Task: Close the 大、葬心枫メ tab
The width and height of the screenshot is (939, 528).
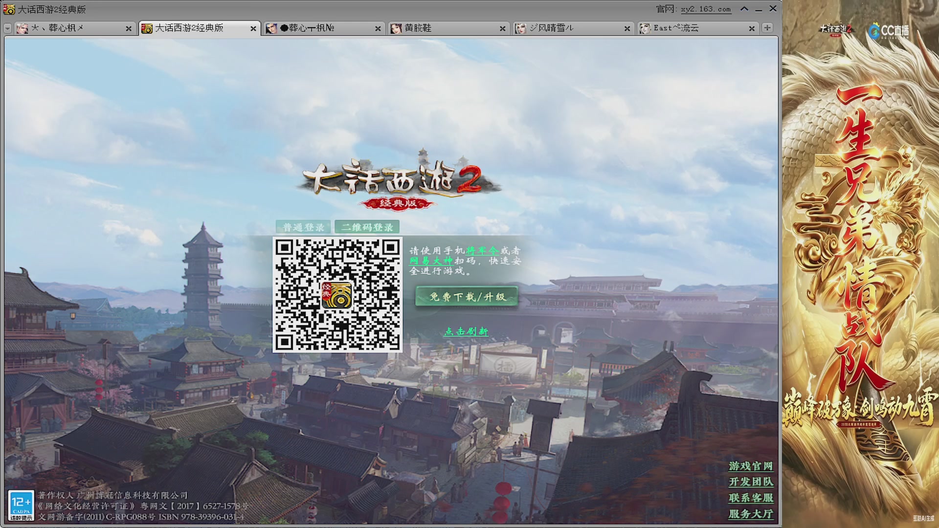Action: pos(129,29)
